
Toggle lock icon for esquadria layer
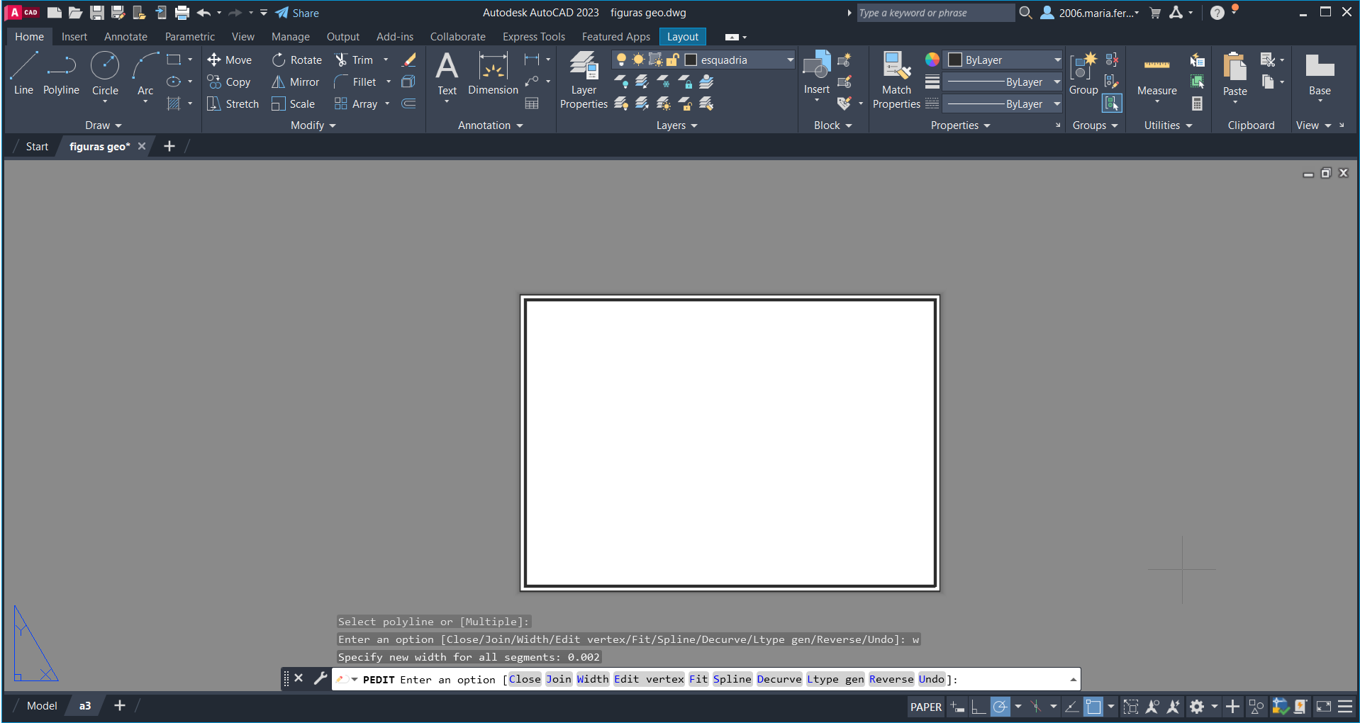[672, 60]
